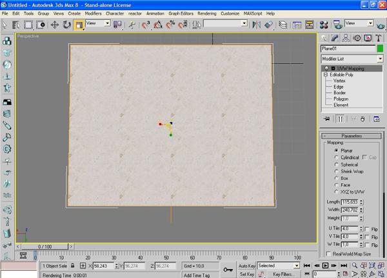Select the Select Object arrow tool
The width and height of the screenshot is (387, 278).
point(5,25)
